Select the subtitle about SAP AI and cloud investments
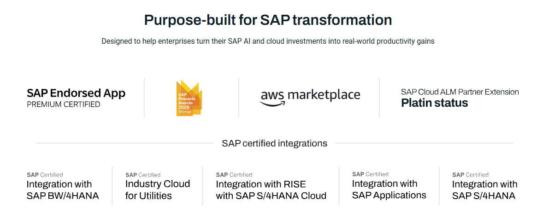The image size is (543, 224). pos(268,41)
